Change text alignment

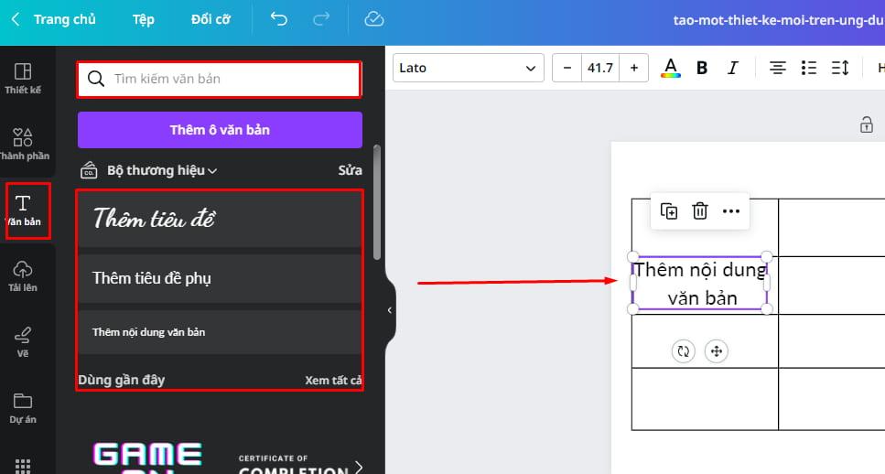click(778, 68)
